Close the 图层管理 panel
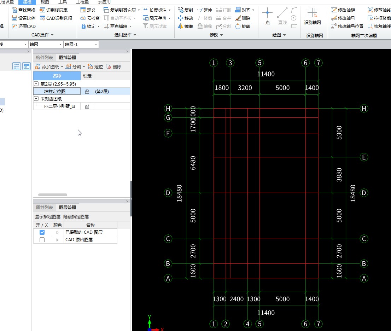 [127, 201]
